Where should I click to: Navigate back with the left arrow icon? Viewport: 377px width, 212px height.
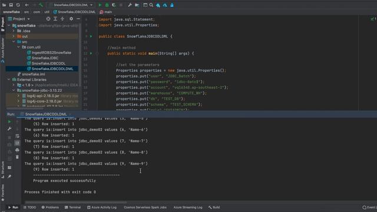point(27,5)
